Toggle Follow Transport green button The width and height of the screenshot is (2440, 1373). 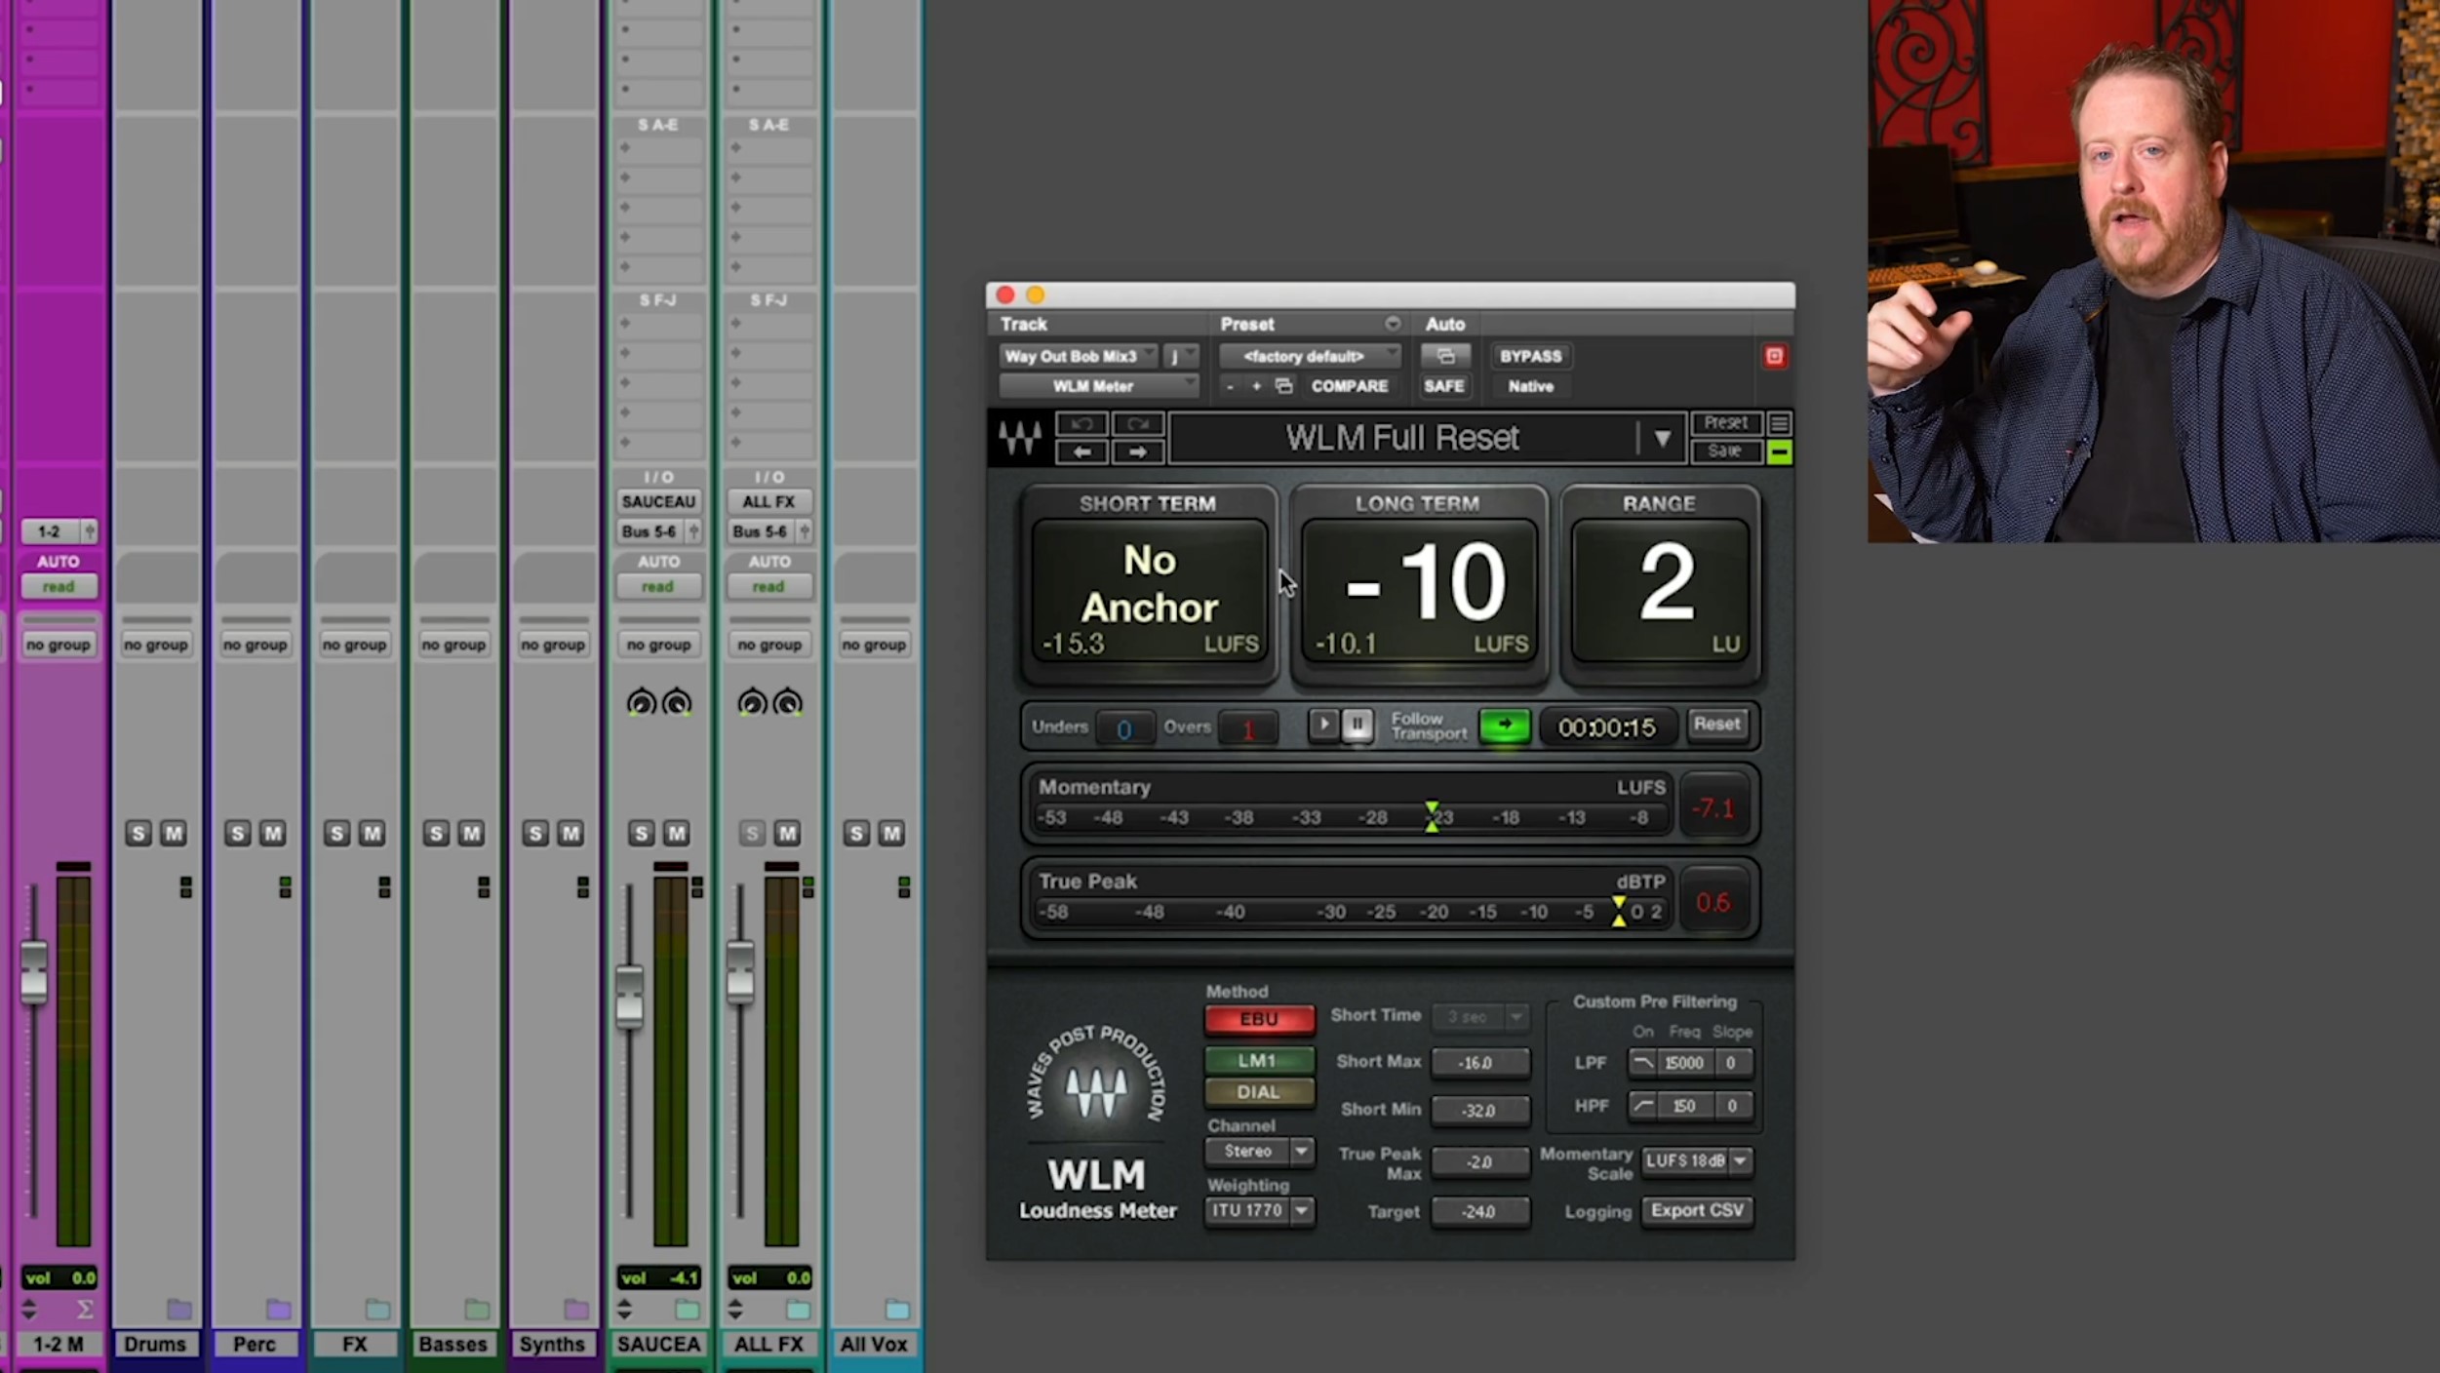point(1505,726)
